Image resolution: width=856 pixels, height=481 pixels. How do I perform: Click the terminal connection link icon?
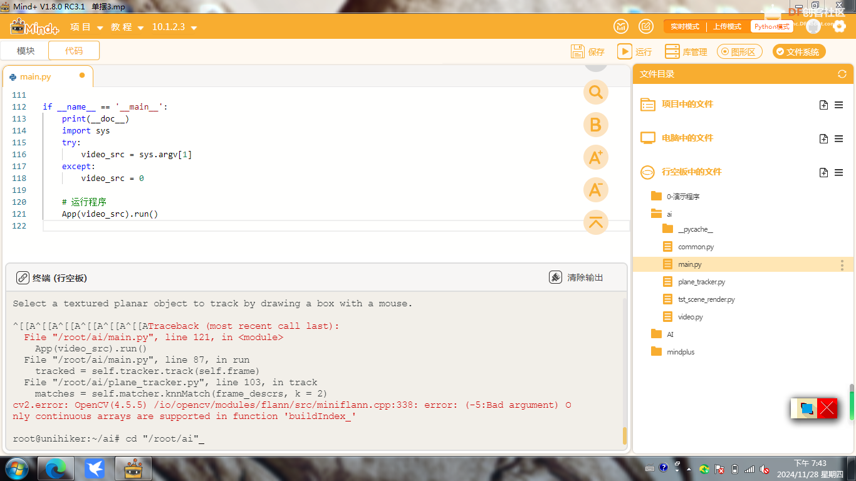tap(23, 277)
